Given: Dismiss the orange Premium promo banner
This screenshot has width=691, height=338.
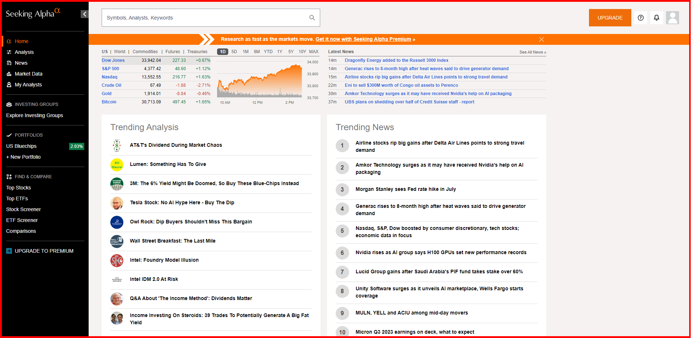Looking at the screenshot, I should pyautogui.click(x=541, y=39).
